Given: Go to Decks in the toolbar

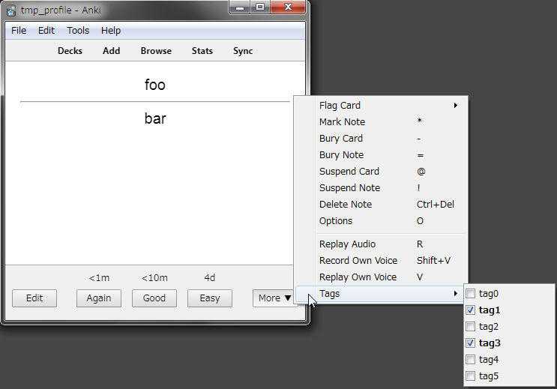Looking at the screenshot, I should tap(70, 51).
